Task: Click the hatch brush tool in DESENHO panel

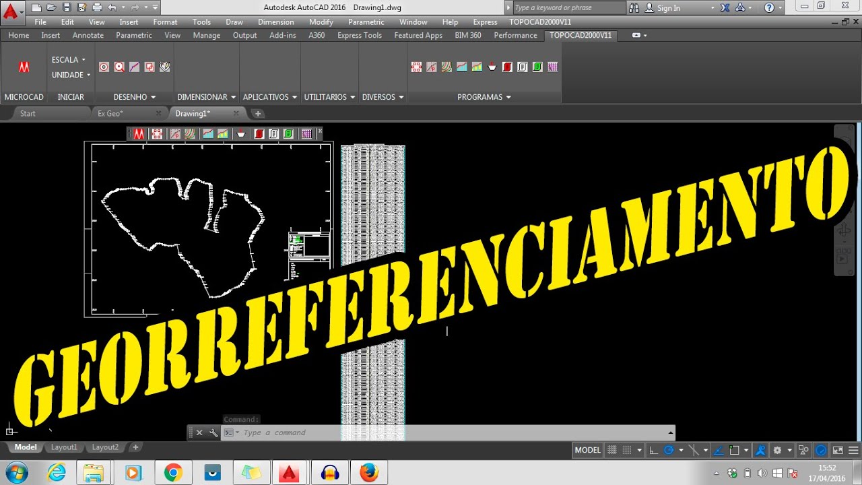Action: point(164,67)
